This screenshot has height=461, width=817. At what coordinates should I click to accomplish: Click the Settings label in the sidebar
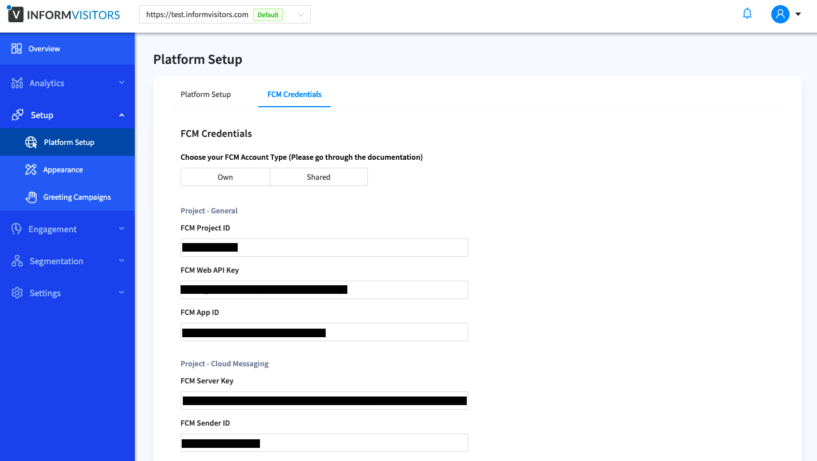(x=45, y=293)
